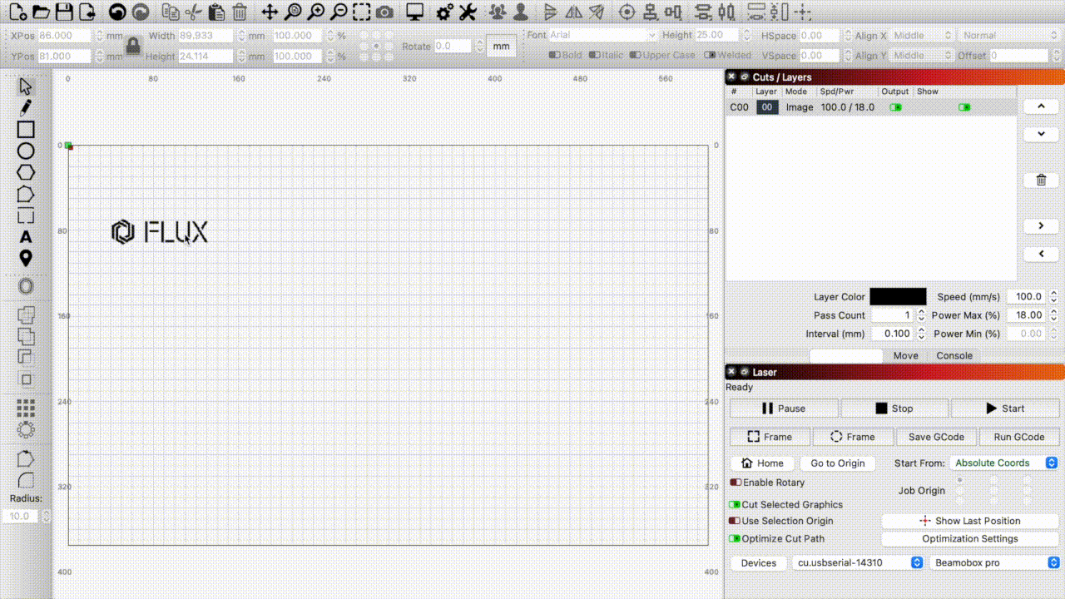Select the Text tool
Image resolution: width=1065 pixels, height=599 pixels.
[x=26, y=237]
